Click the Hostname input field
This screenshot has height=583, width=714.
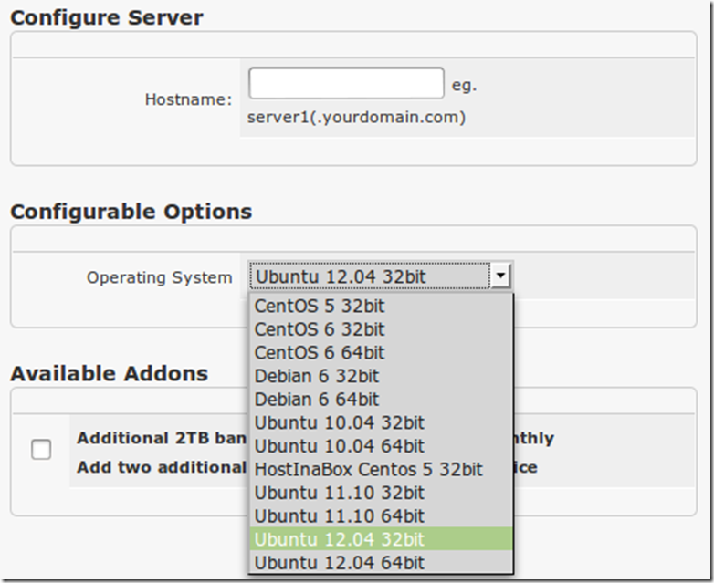[x=346, y=83]
